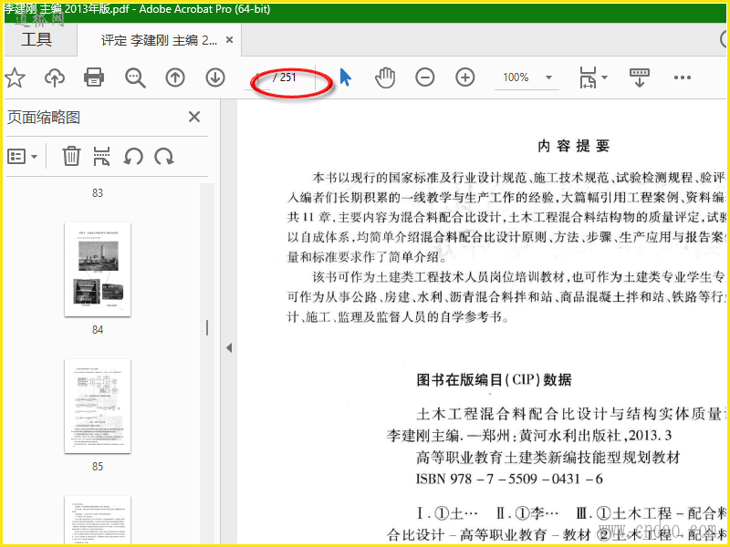Upload file via the cloud icon

pyautogui.click(x=55, y=77)
